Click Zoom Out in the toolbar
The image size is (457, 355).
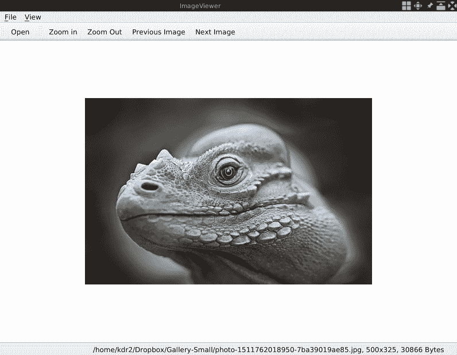point(104,32)
